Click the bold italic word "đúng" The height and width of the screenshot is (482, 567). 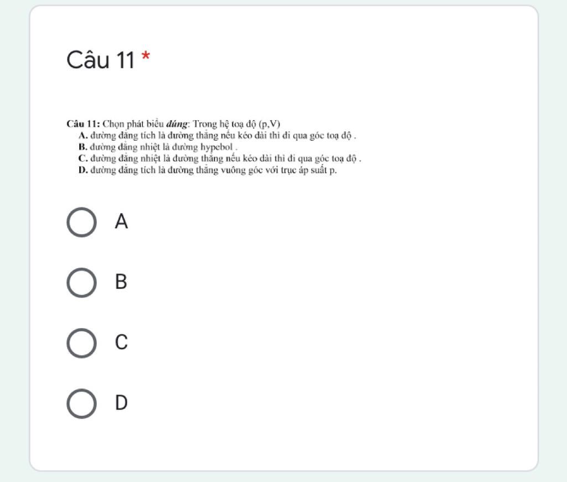(177, 124)
